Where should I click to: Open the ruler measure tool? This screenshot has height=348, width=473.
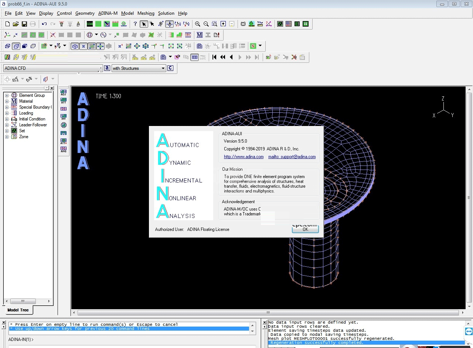260,24
